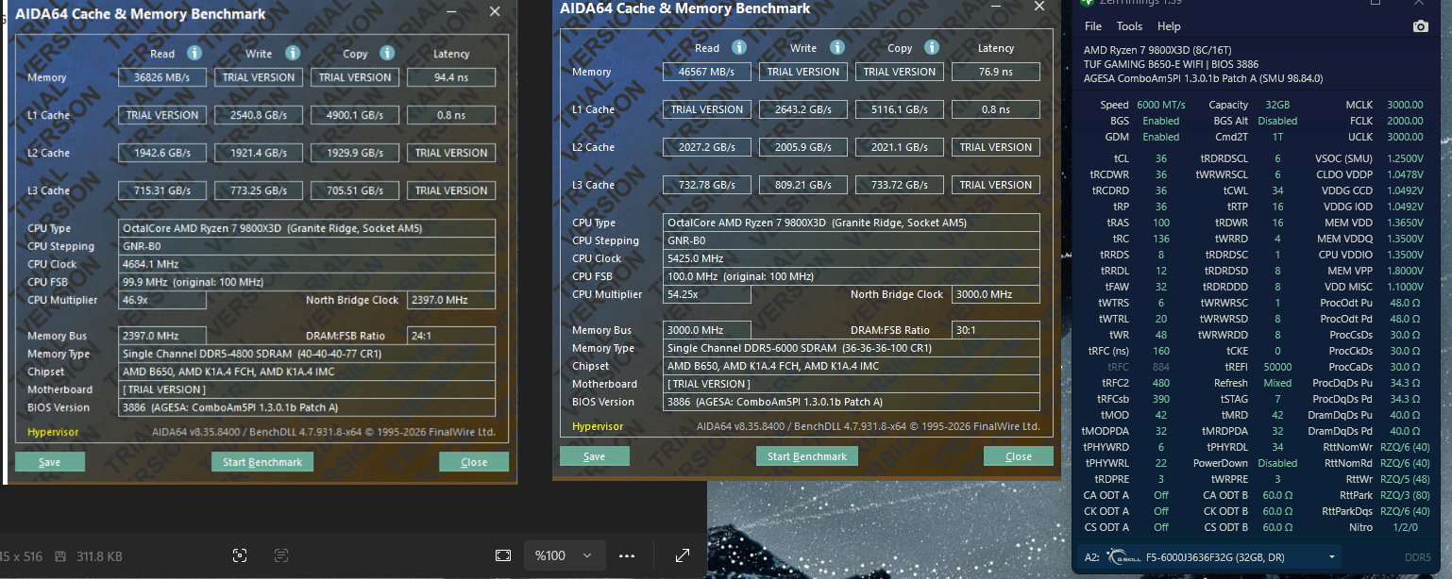Screen dimensions: 1452x579
Task: Click the 5116.1 GB/s L1 copy value
Action: coord(900,109)
